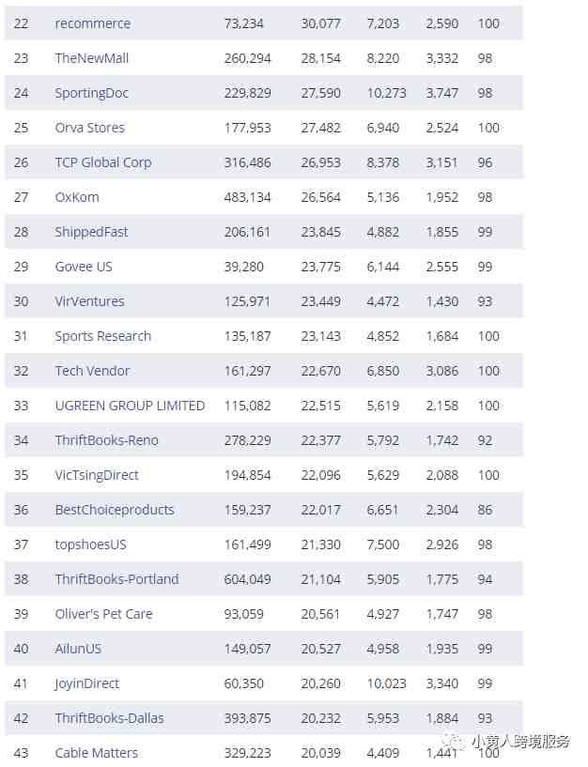Click UGREEN GROUP LIMITED seller name

tap(130, 406)
